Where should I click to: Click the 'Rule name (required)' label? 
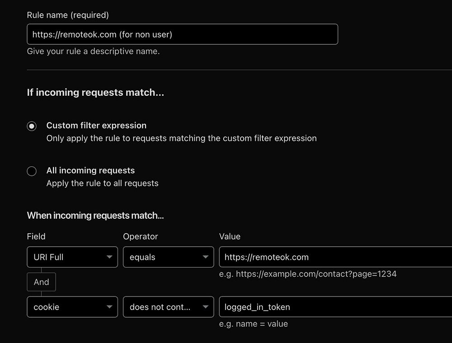(68, 15)
